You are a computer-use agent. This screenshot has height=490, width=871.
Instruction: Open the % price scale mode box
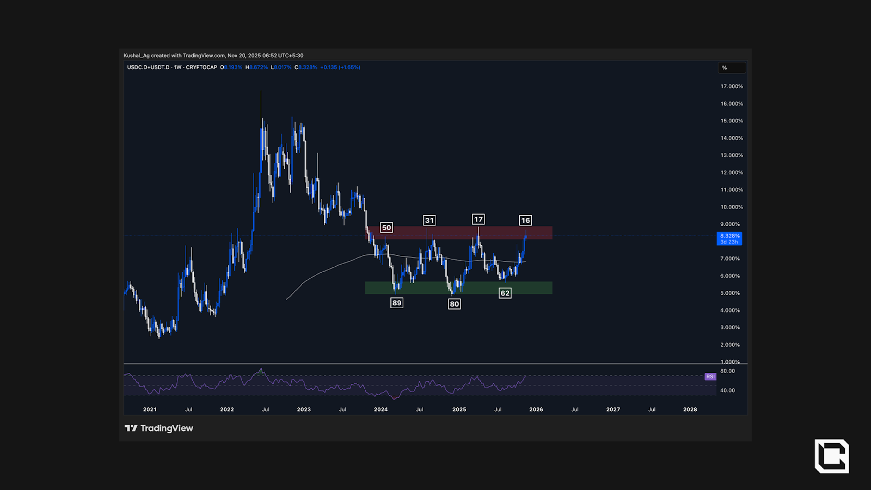click(732, 68)
